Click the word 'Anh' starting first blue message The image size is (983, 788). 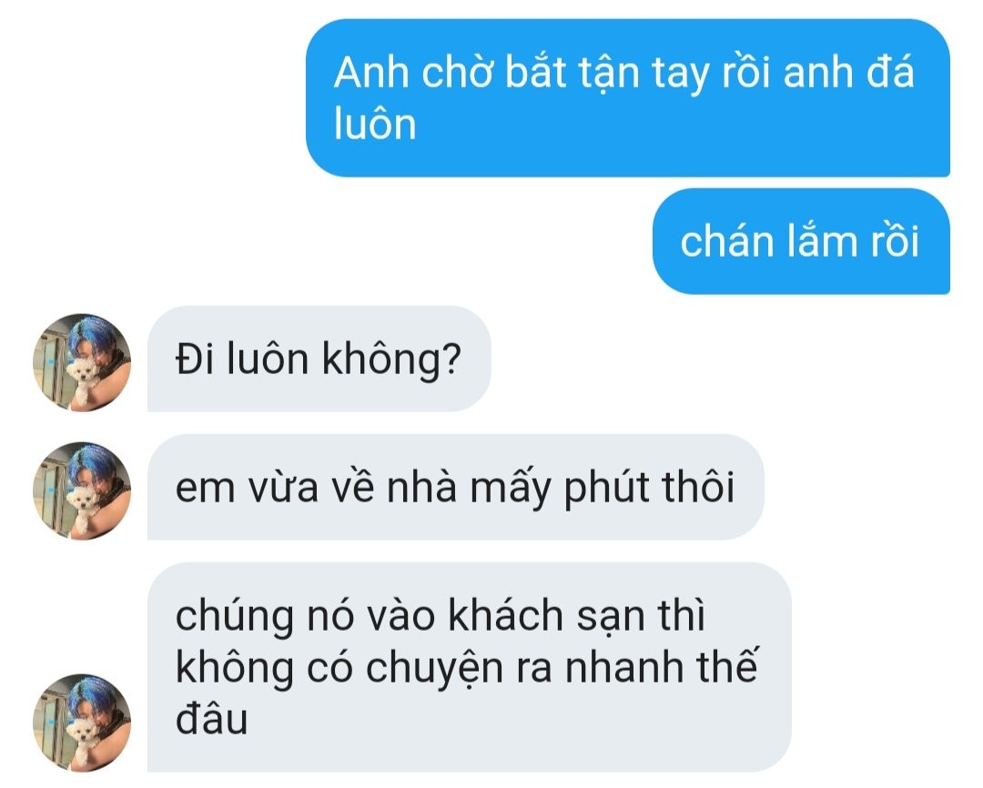click(371, 73)
